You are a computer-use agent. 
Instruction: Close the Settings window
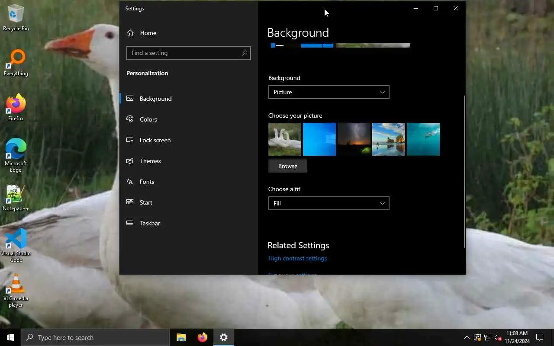(456, 8)
